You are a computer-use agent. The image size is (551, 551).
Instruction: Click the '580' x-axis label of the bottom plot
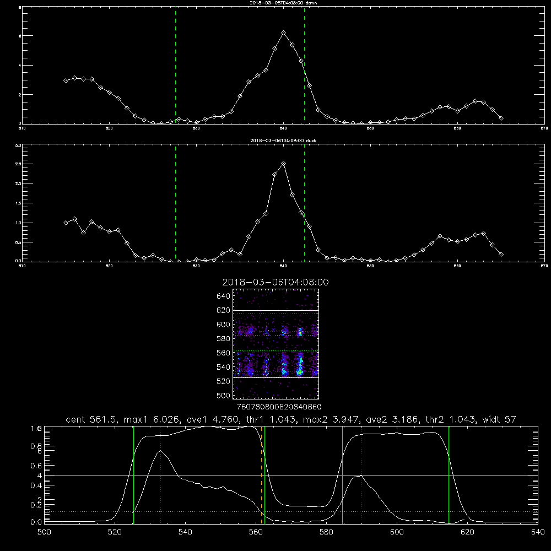click(326, 532)
